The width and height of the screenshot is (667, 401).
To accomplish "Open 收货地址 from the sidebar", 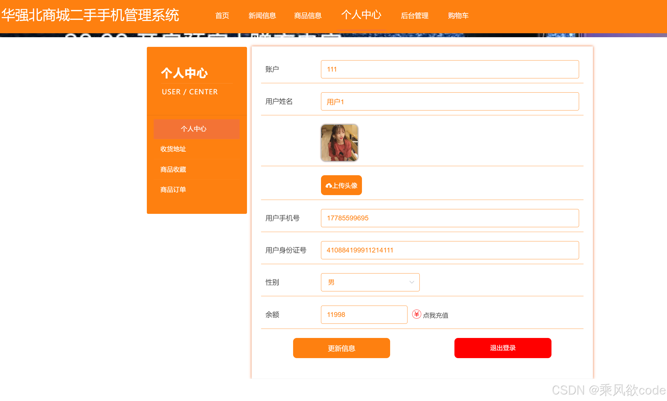I will tap(173, 149).
